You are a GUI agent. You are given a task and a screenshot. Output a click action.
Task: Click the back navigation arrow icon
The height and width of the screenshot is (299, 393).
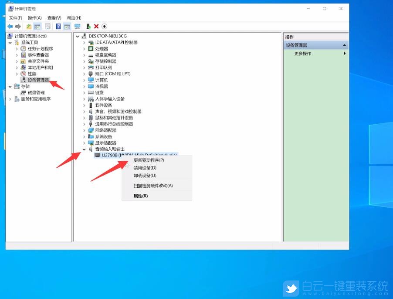click(10, 26)
